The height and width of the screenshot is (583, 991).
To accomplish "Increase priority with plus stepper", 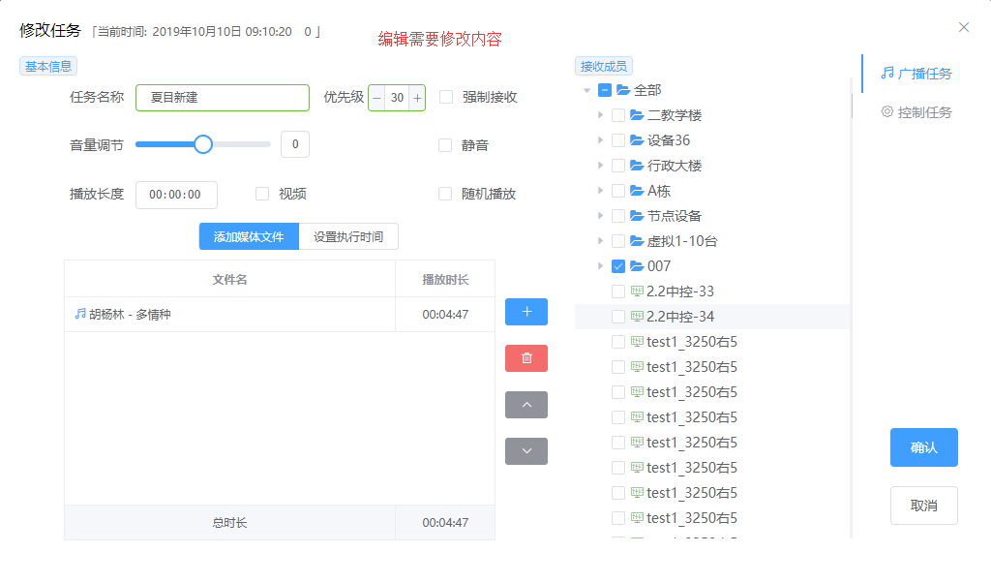I will click(417, 98).
